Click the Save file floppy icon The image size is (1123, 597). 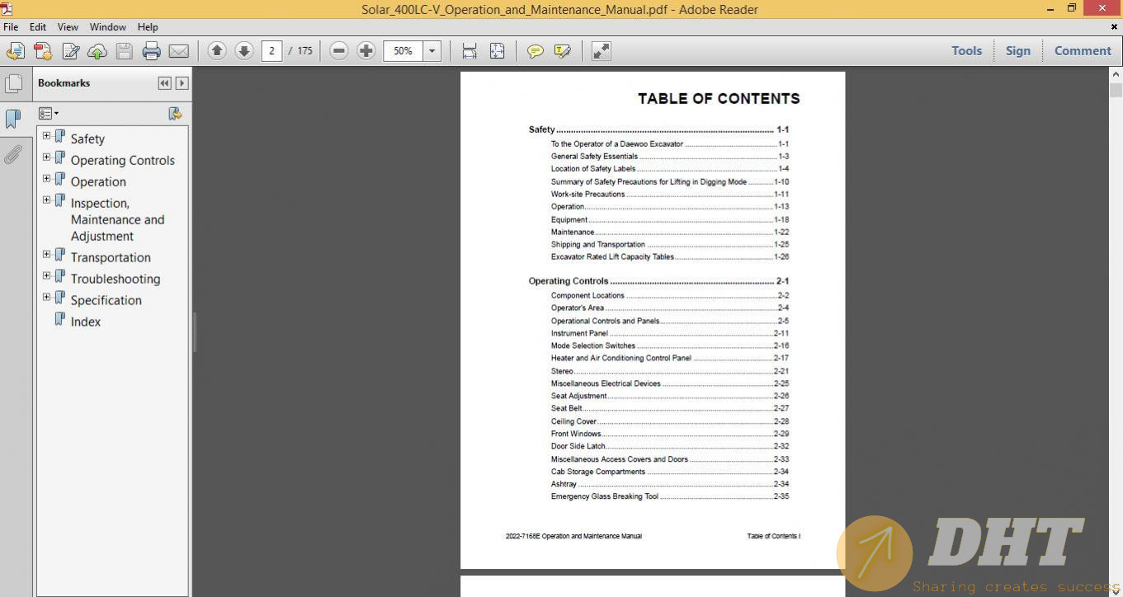125,51
